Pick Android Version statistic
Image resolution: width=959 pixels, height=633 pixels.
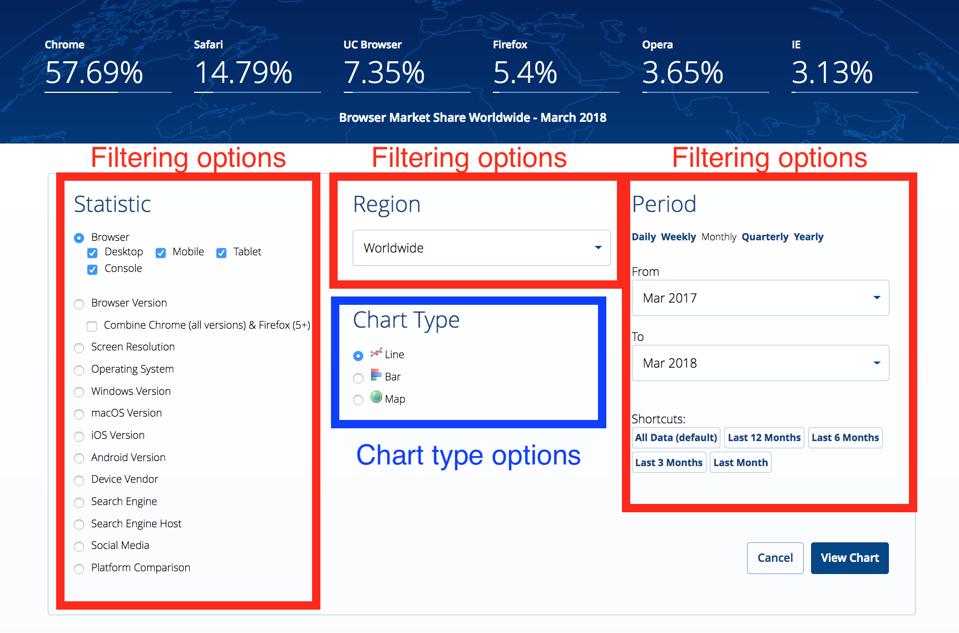79,458
